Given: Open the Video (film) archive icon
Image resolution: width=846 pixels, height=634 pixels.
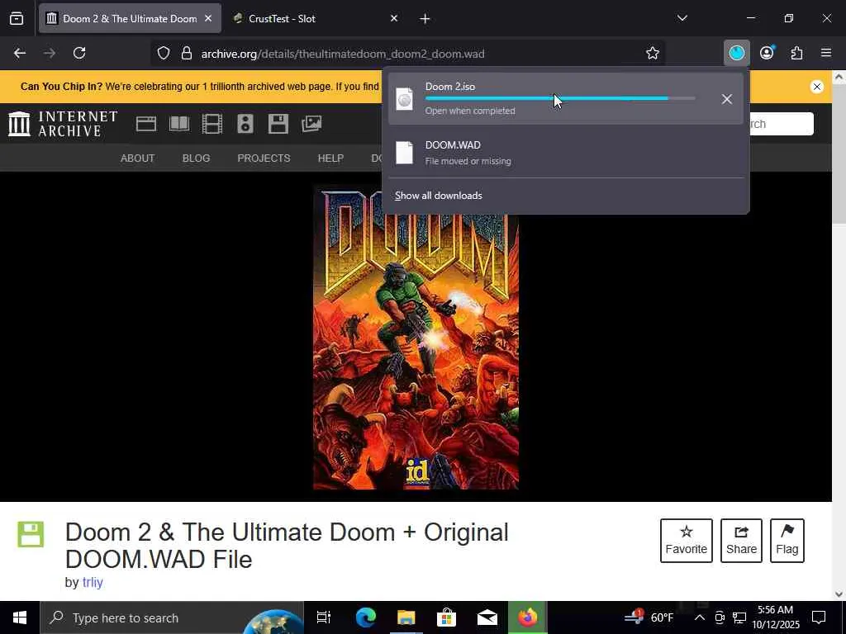Looking at the screenshot, I should point(212,124).
